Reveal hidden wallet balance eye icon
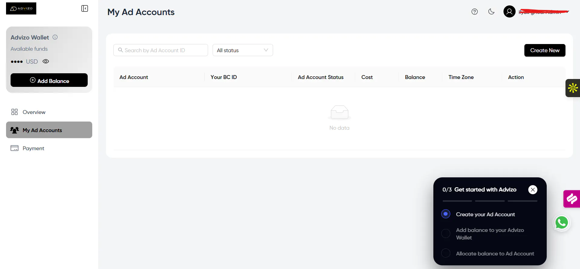The width and height of the screenshot is (580, 269). coord(46,61)
